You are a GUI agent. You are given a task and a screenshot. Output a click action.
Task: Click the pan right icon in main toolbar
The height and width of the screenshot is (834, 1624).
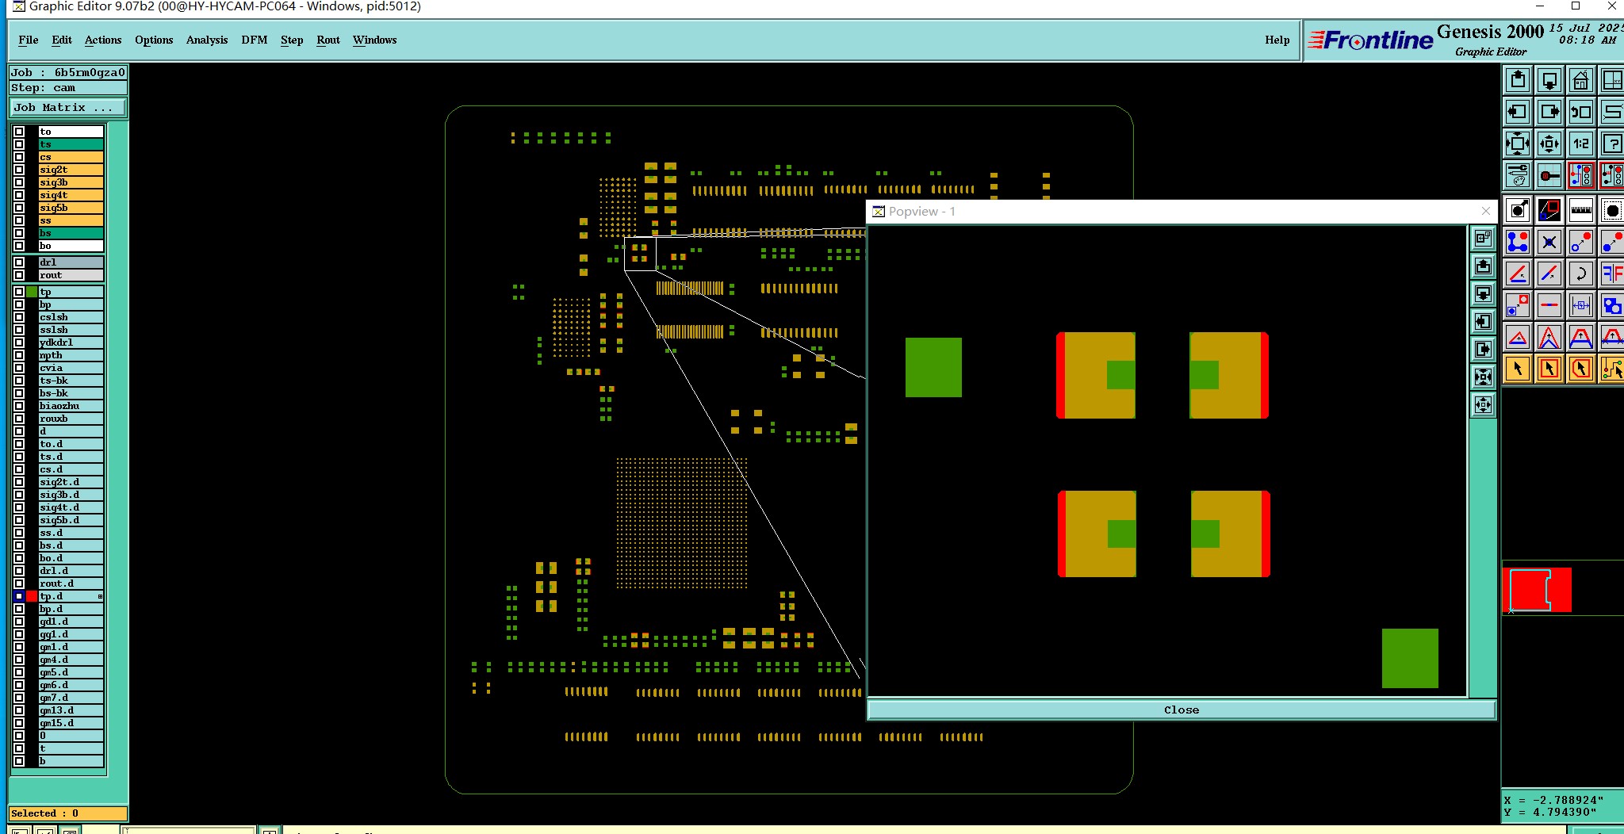click(x=1549, y=112)
